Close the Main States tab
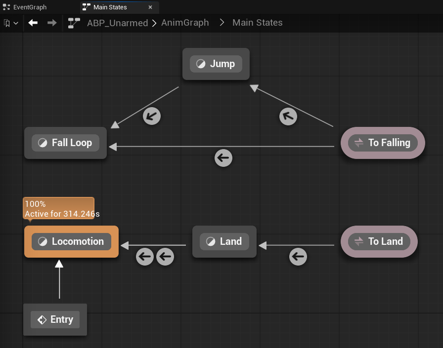This screenshot has height=348, width=443. (150, 7)
